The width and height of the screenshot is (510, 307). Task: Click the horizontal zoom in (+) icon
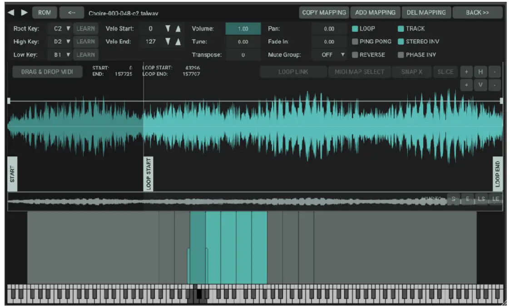466,72
